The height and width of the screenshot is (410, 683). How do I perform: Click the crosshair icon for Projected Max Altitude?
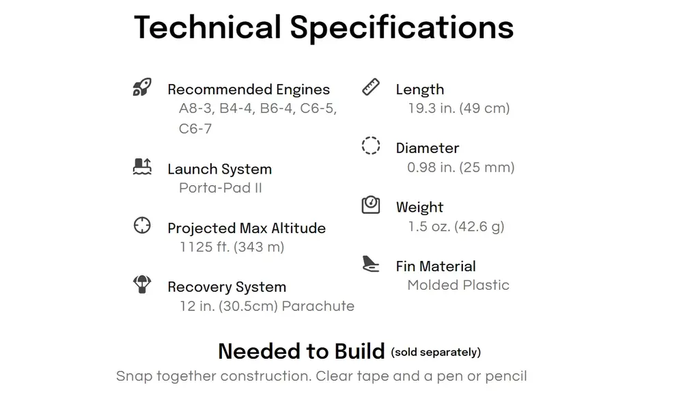click(142, 225)
